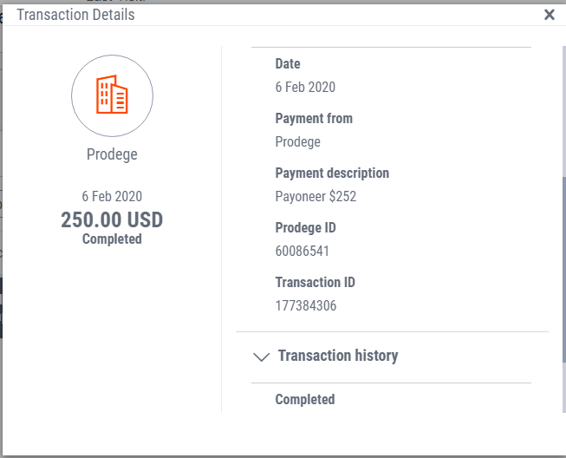The height and width of the screenshot is (458, 566).
Task: Click the Prodege ID label
Action: pyautogui.click(x=305, y=227)
